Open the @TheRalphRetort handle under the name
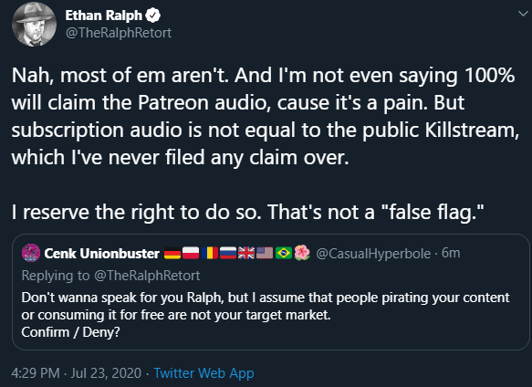The image size is (532, 387). tap(119, 33)
